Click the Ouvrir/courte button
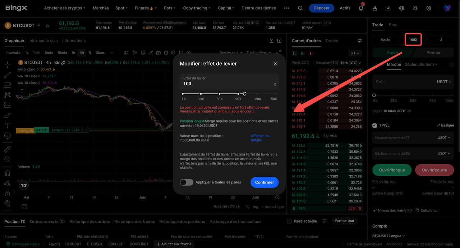 click(x=434, y=170)
